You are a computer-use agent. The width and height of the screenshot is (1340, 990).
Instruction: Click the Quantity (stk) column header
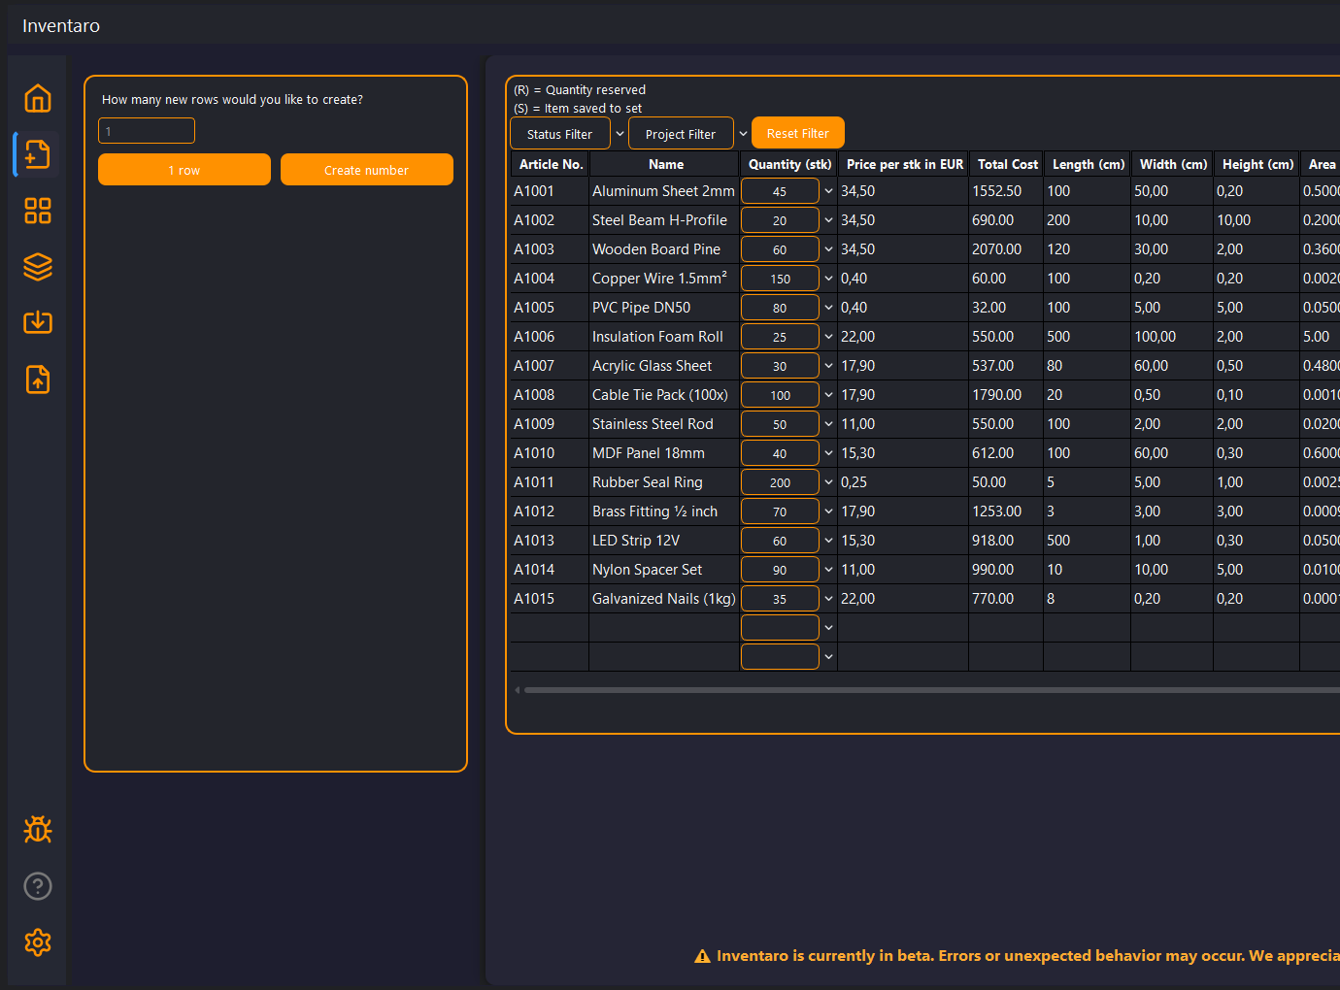tap(788, 164)
